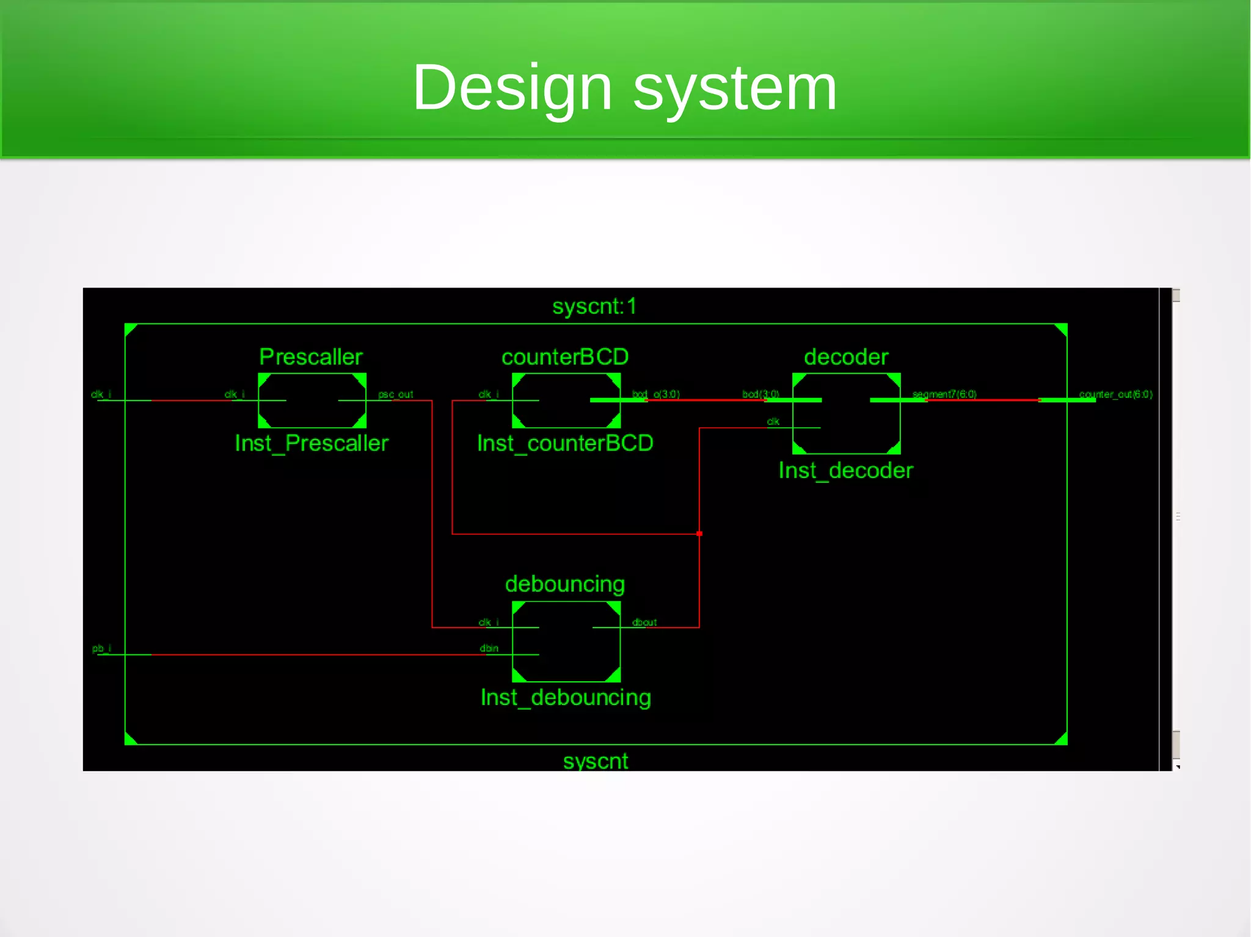Image resolution: width=1251 pixels, height=937 pixels.
Task: Click the red net junction dot
Action: point(699,534)
